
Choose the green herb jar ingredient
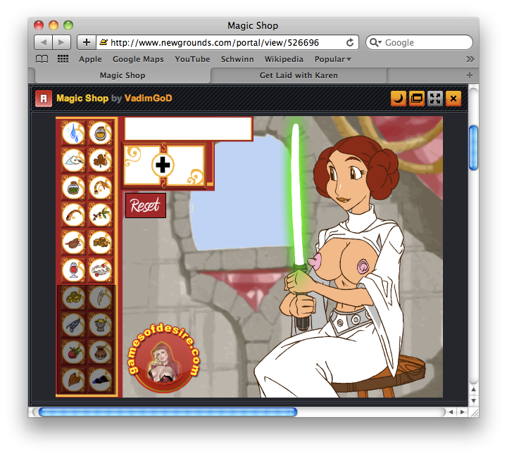(x=73, y=188)
